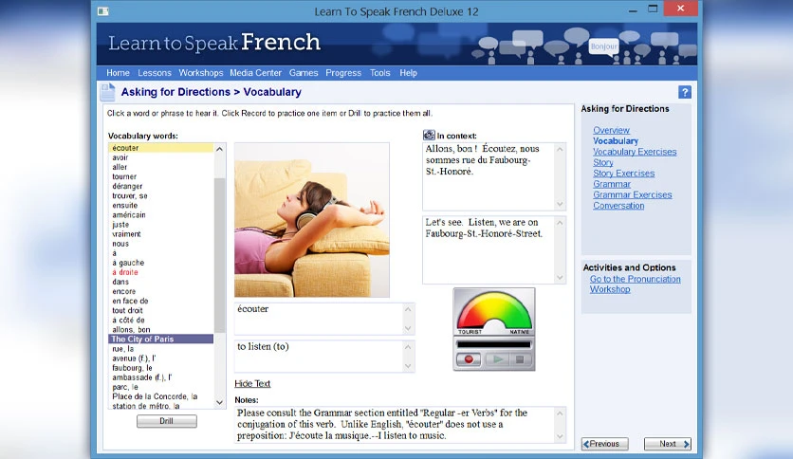
Task: Click the Next button
Action: [x=668, y=444]
